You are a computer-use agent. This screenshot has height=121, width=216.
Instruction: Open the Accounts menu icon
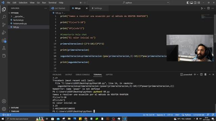click(4, 101)
